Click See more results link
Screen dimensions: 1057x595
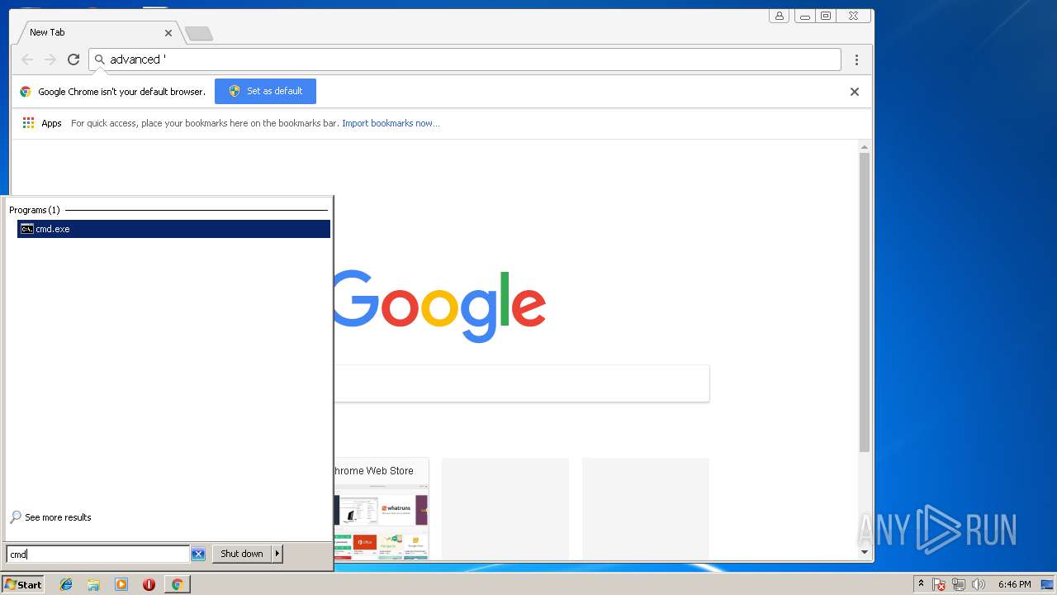pyautogui.click(x=58, y=517)
